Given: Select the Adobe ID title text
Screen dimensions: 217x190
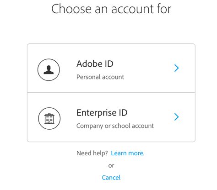Looking at the screenshot, I should pos(95,64).
